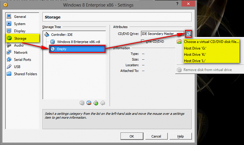244x145 pixels.
Task: Click the hint text about selecting a settings category
Action: 115,115
